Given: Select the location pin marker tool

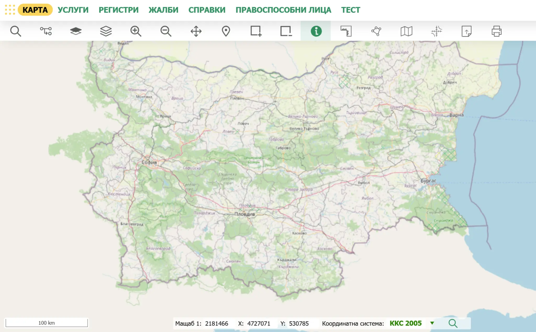Looking at the screenshot, I should (226, 31).
